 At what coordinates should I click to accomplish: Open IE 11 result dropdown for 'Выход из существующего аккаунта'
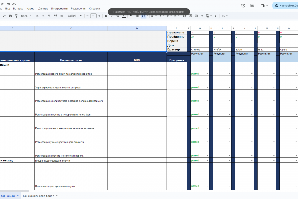pos(274,186)
